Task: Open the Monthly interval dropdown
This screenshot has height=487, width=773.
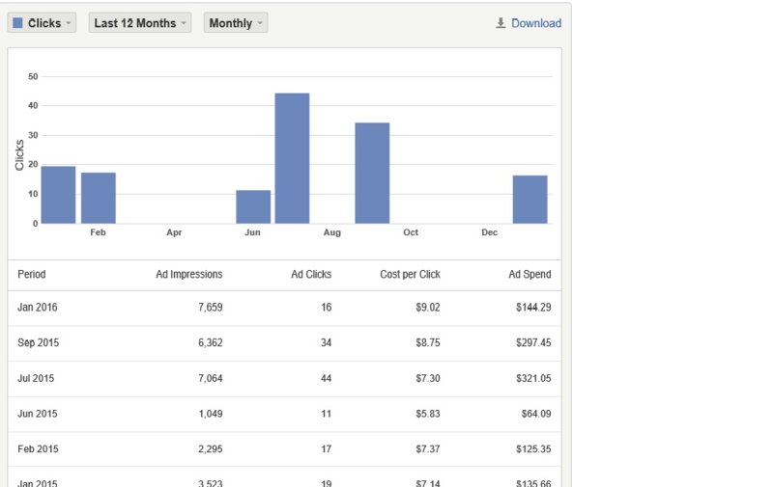Action: coord(235,23)
